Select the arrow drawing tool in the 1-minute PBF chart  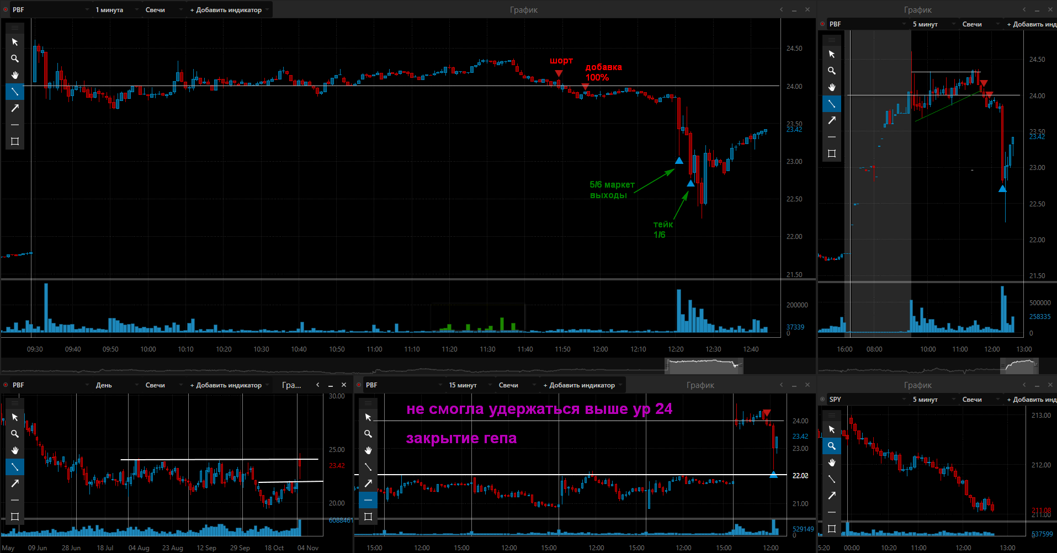coord(15,108)
